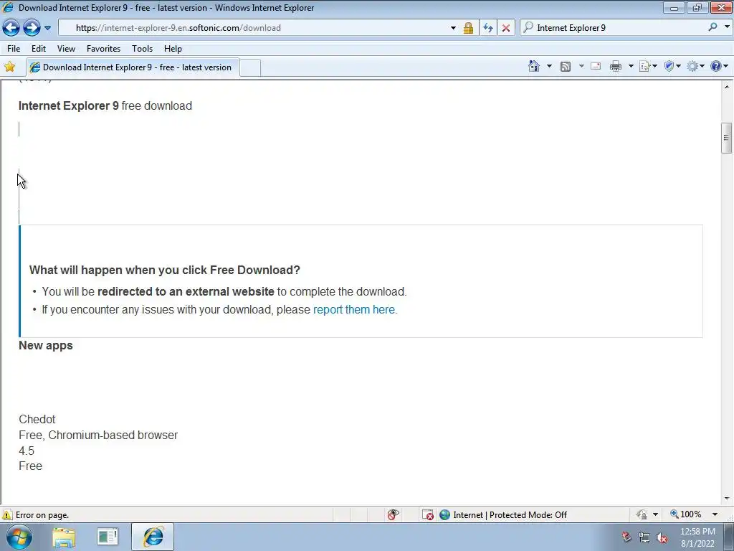This screenshot has height=551, width=734.
Task: Open a new blank tab
Action: [250, 68]
